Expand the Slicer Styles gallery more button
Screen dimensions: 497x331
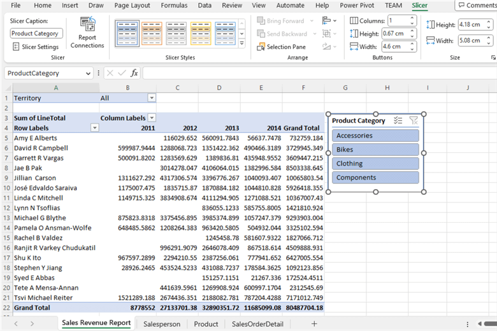[242, 43]
